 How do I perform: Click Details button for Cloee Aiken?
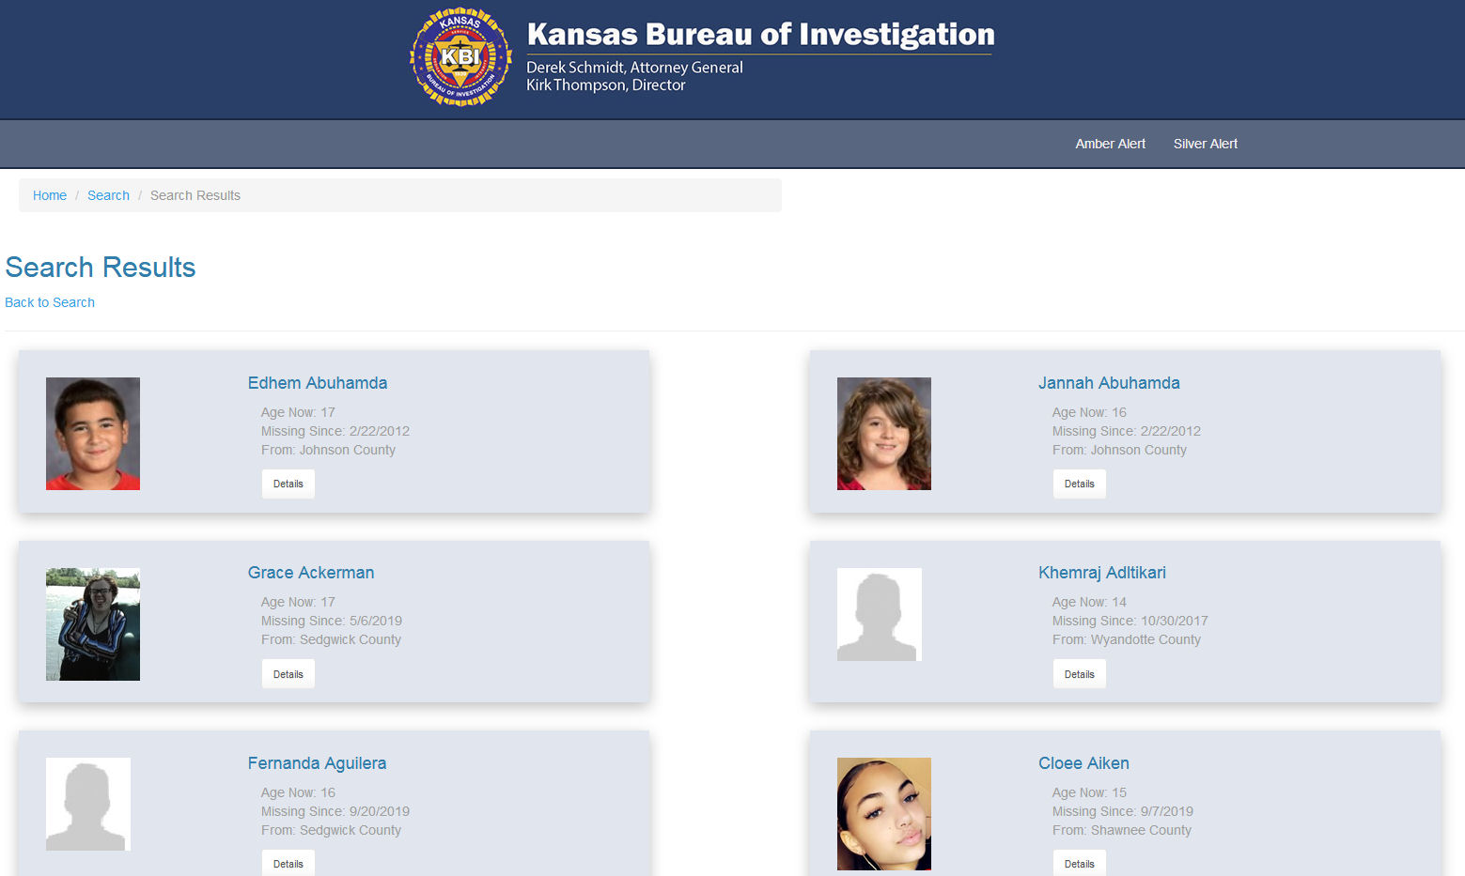coord(1079,863)
